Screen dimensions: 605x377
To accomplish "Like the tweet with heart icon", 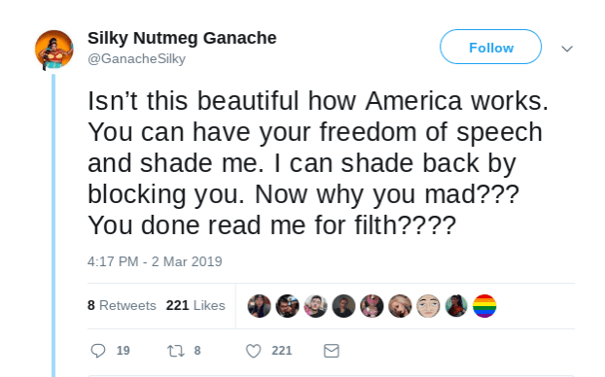I will point(254,351).
